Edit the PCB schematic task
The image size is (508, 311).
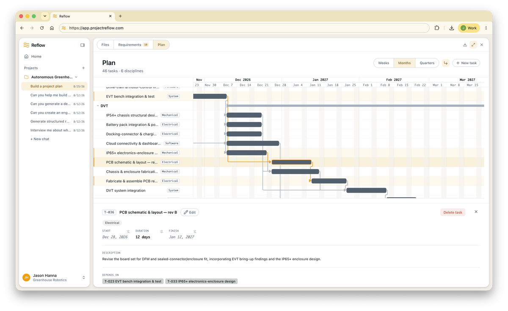[190, 212]
